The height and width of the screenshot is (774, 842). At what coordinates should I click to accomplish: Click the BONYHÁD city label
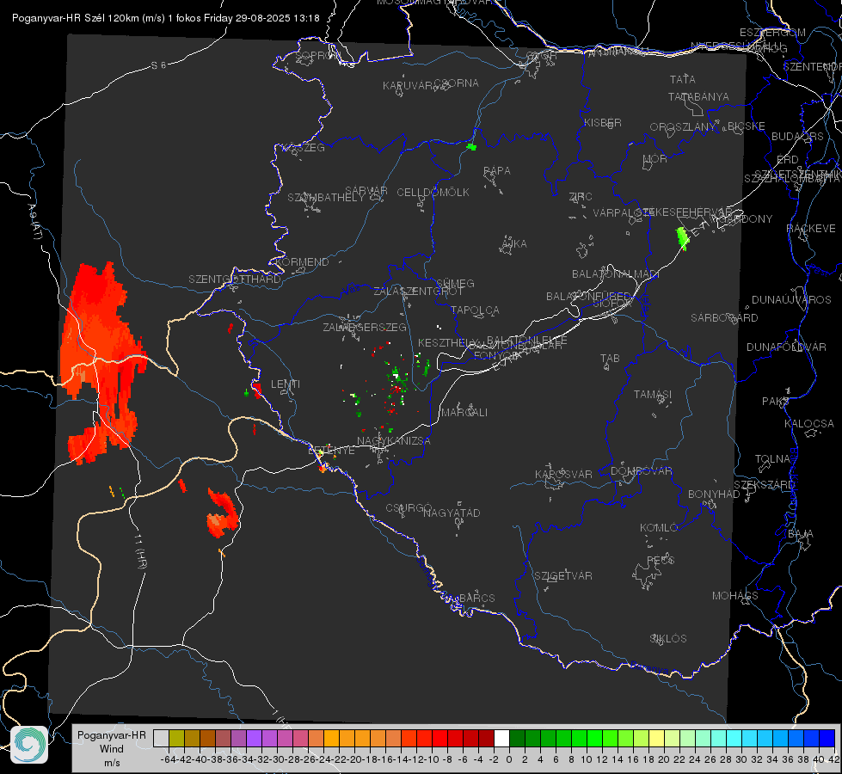(x=714, y=494)
